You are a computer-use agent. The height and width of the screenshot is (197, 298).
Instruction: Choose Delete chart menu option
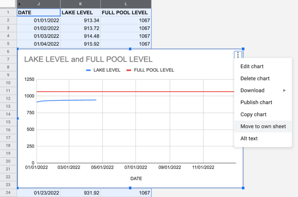point(255,79)
